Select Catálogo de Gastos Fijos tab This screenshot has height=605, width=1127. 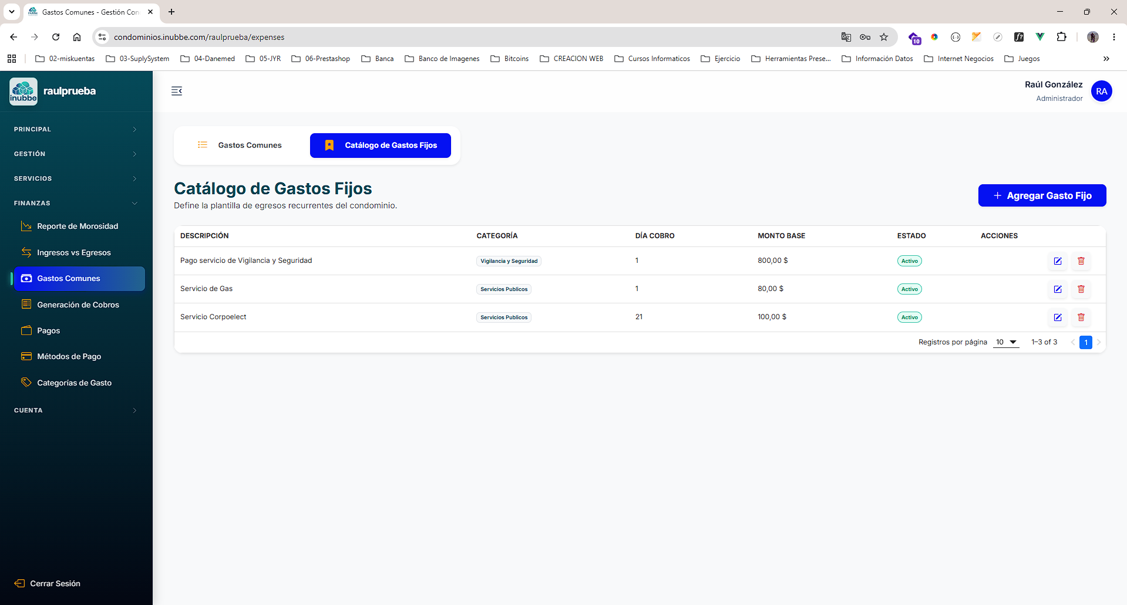(381, 146)
